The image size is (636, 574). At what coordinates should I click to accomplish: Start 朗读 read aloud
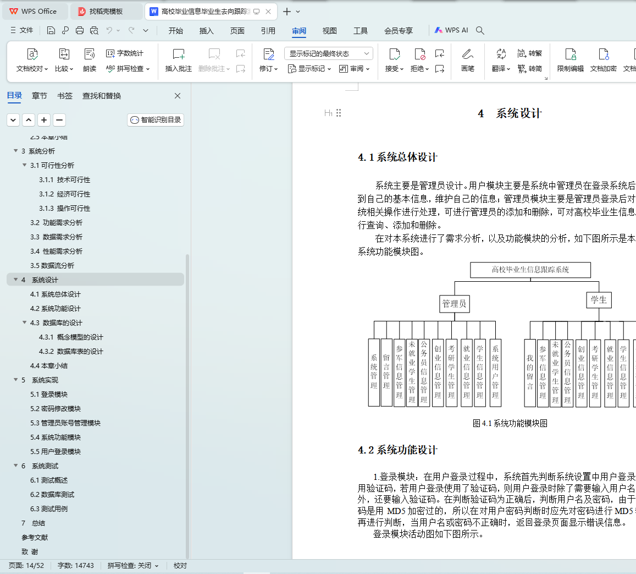(90, 61)
